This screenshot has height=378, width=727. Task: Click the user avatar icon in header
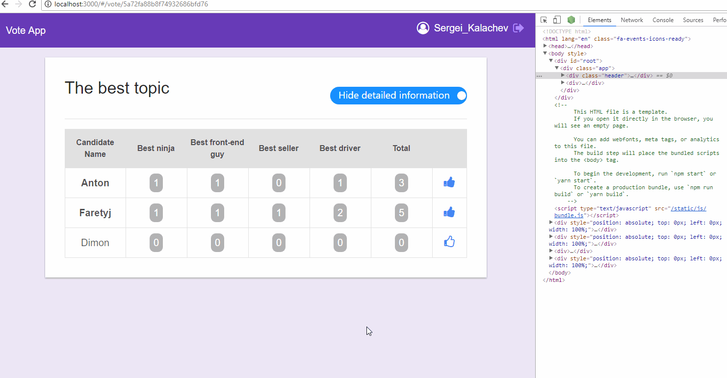pos(423,28)
